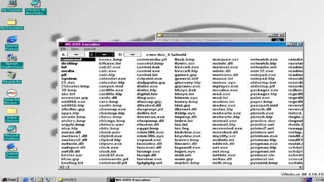Select the media directory entry
This screenshot has width=324, height=182.
pyautogui.click(x=67, y=71)
